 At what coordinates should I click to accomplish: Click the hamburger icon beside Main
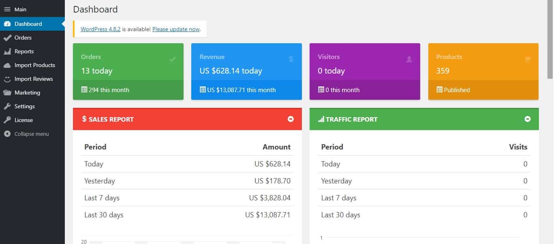(7, 9)
